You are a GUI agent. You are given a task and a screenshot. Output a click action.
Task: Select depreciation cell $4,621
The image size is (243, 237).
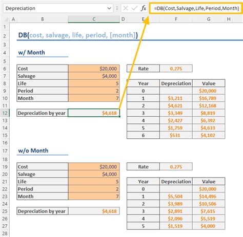coord(176,105)
